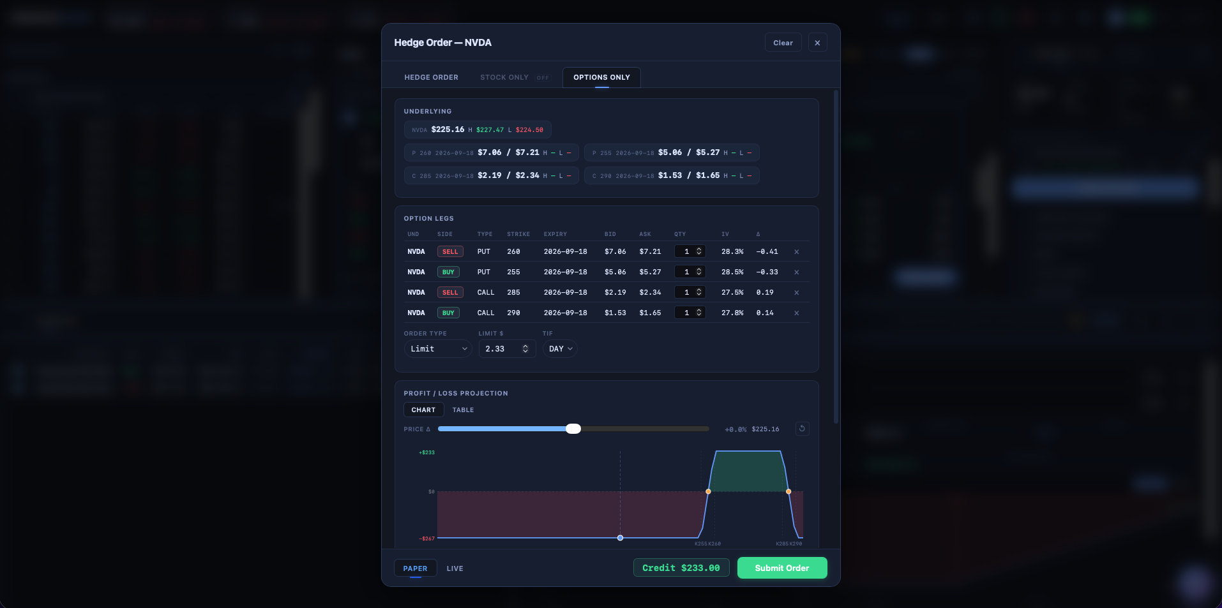Select PAPER trading mode
Viewport: 1222px width, 608px height.
415,568
